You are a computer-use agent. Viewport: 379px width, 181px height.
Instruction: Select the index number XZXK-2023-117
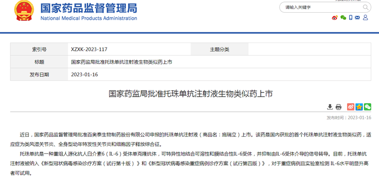89,49
